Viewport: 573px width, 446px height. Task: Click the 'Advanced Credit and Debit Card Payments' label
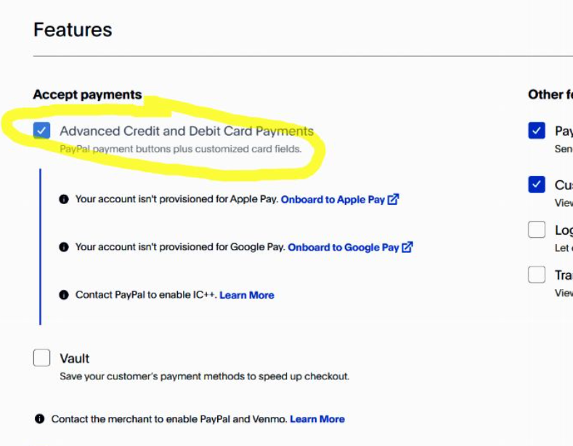click(187, 131)
